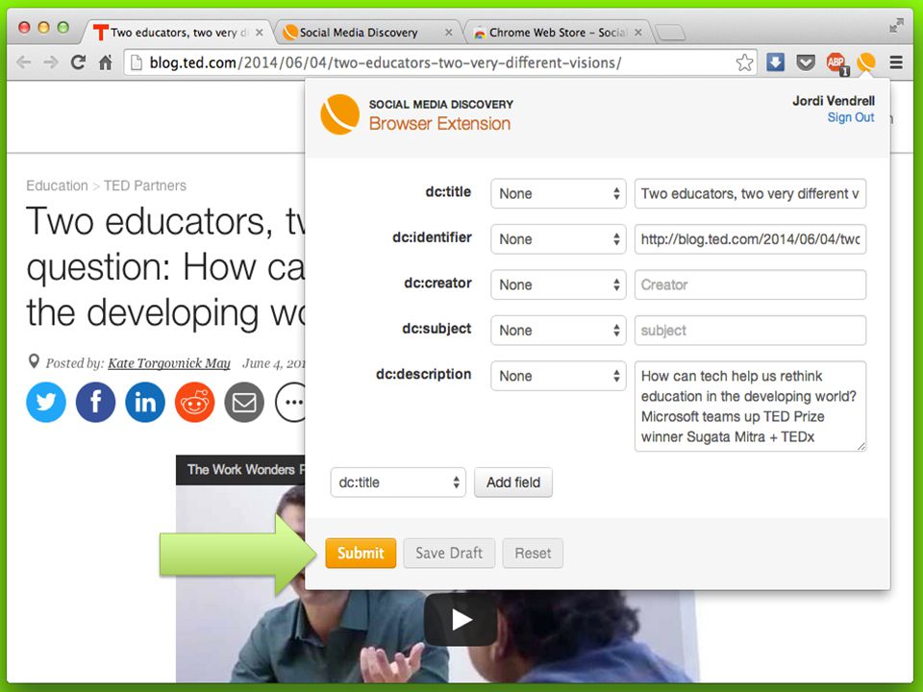Close the Social Media Discovery tab
This screenshot has width=923, height=692.
[x=449, y=33]
